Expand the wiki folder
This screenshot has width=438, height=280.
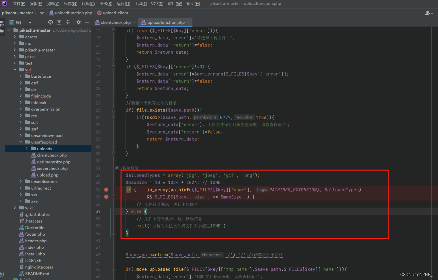15,208
